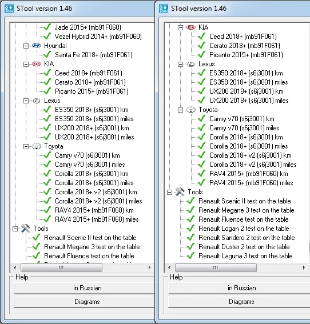The image size is (310, 324).
Task: Collapse the Lexus node in left window
Action: tap(26, 101)
